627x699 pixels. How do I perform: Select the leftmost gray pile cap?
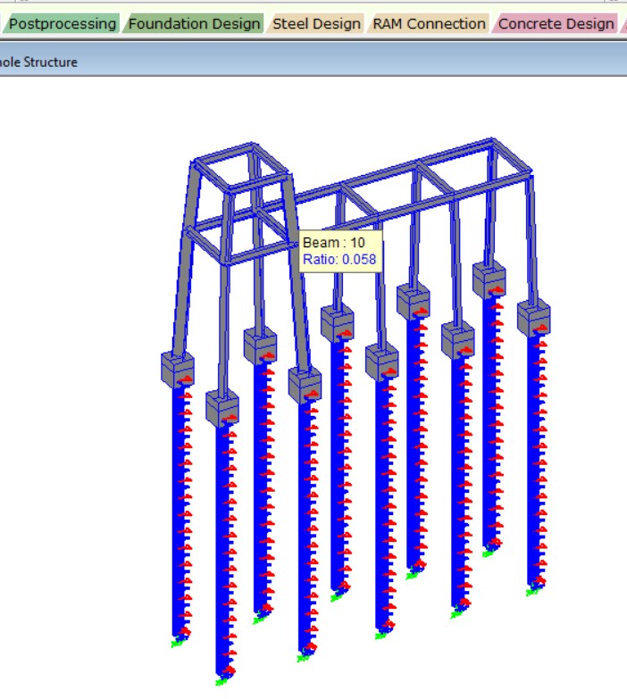point(177,368)
